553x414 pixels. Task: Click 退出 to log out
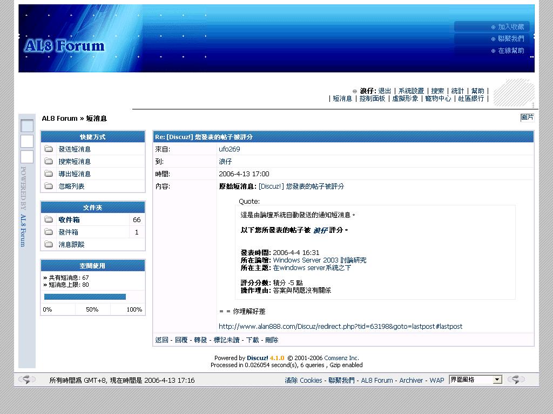click(x=385, y=91)
